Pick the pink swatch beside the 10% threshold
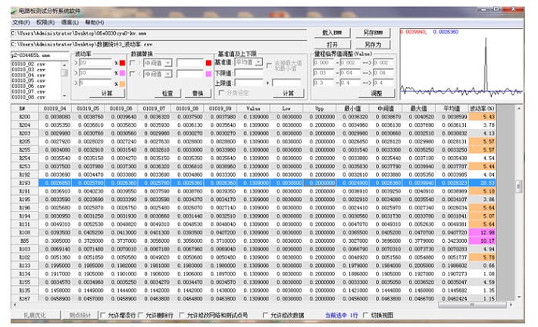 (x=122, y=73)
